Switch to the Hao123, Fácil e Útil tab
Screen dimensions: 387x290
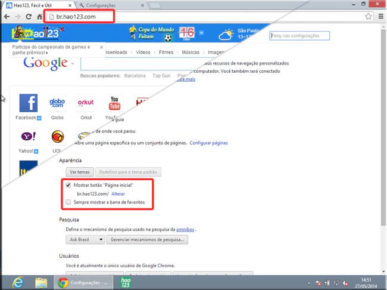tap(38, 5)
